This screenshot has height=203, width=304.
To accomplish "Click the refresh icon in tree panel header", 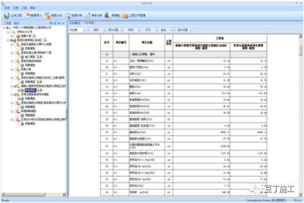I will (55, 23).
